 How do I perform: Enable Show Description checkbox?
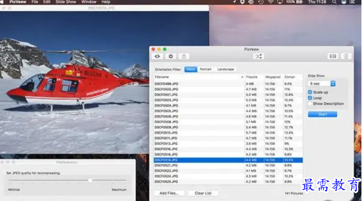point(310,104)
